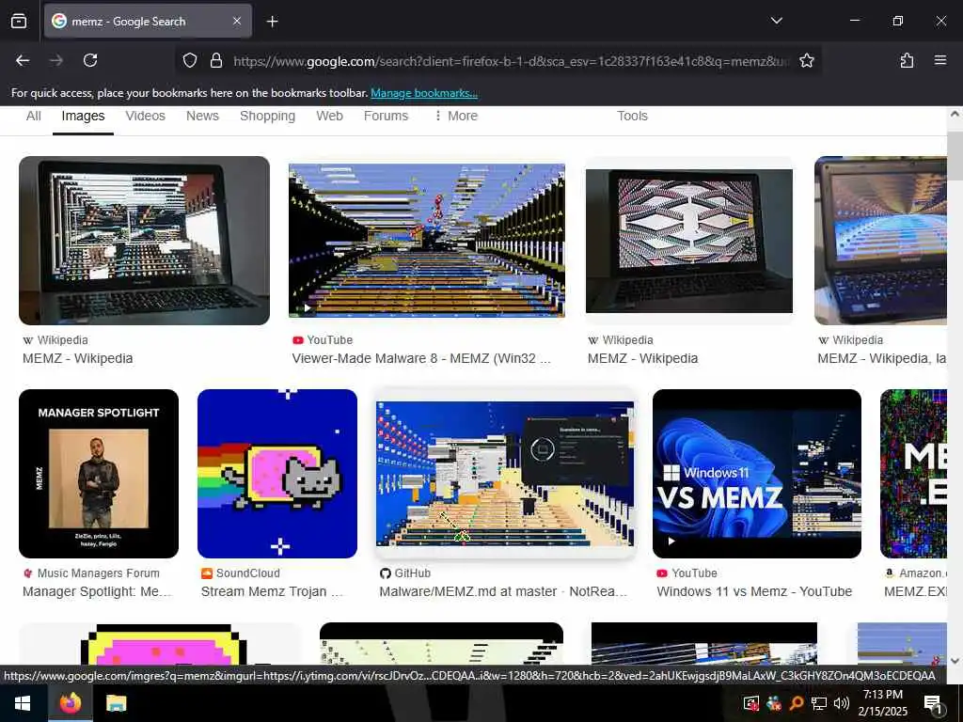
Task: View site security lock information
Action: [216, 60]
